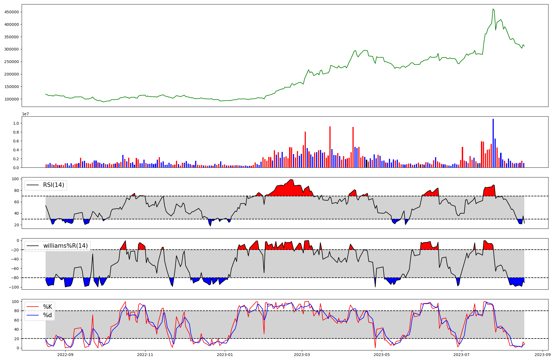Click the red line swatch beside %K

click(32, 307)
